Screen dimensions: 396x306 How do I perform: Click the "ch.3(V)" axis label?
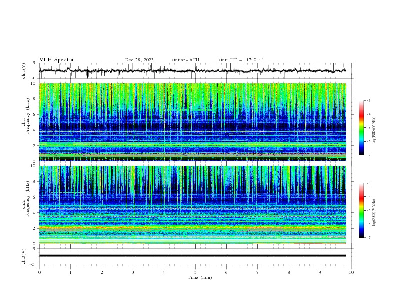pos(24,256)
